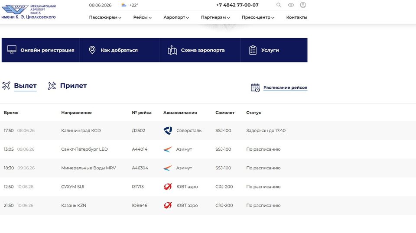Expand the Аэропорт dropdown menu

click(176, 17)
